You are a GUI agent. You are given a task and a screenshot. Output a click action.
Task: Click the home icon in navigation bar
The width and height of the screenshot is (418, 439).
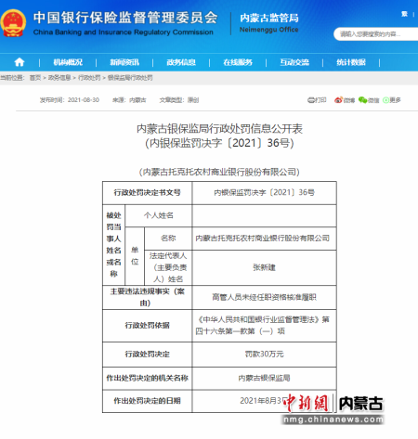[x=20, y=62]
